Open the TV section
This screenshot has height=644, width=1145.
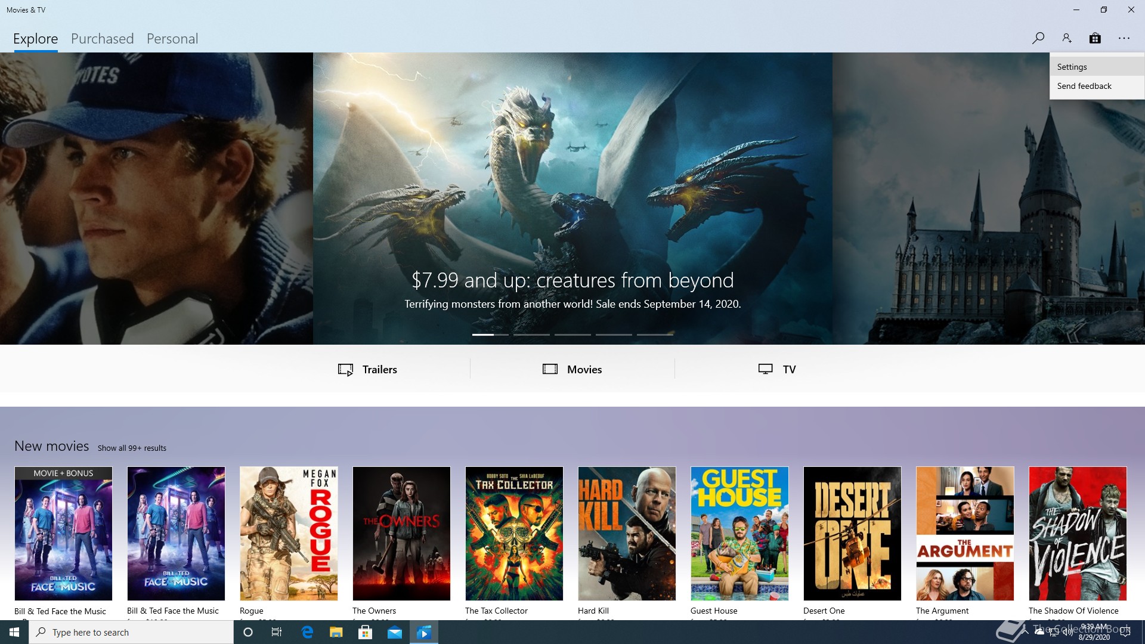point(777,370)
